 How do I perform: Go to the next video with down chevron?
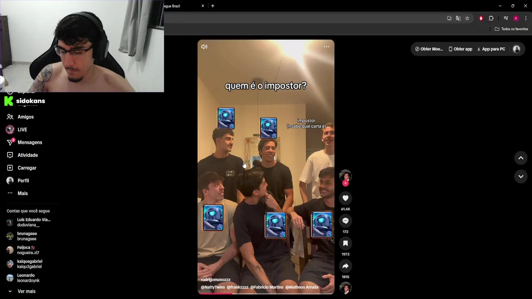[521, 176]
